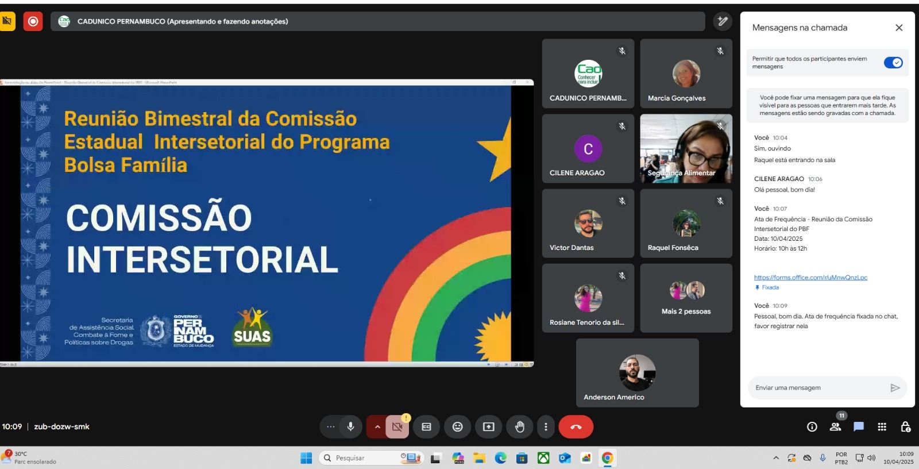Raise your hand in the meeting

[519, 427]
